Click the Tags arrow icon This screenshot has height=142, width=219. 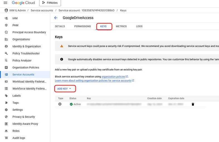(6, 103)
